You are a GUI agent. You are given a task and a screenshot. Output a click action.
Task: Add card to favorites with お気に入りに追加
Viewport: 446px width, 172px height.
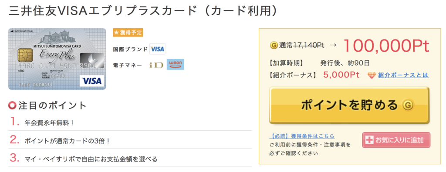[x=396, y=140]
